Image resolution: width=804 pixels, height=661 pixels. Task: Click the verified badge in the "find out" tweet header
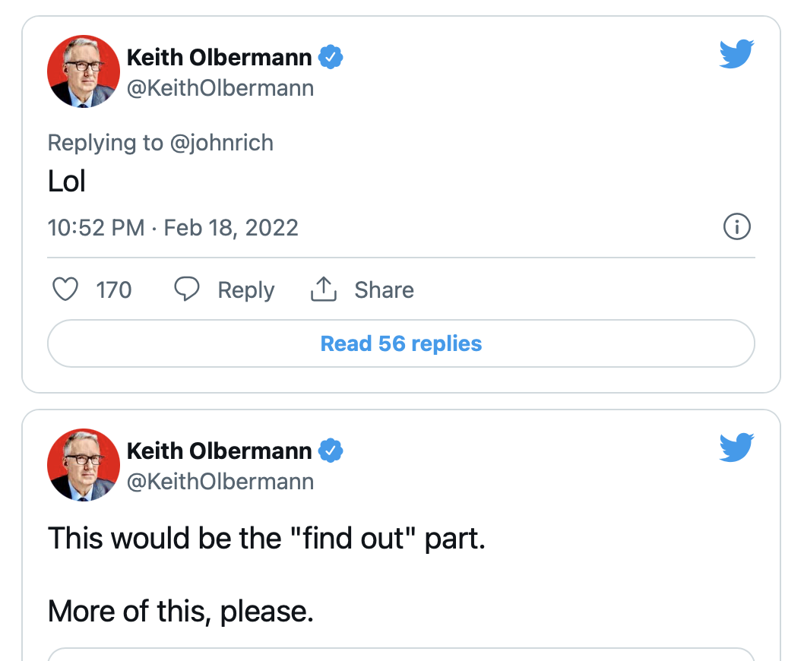331,451
